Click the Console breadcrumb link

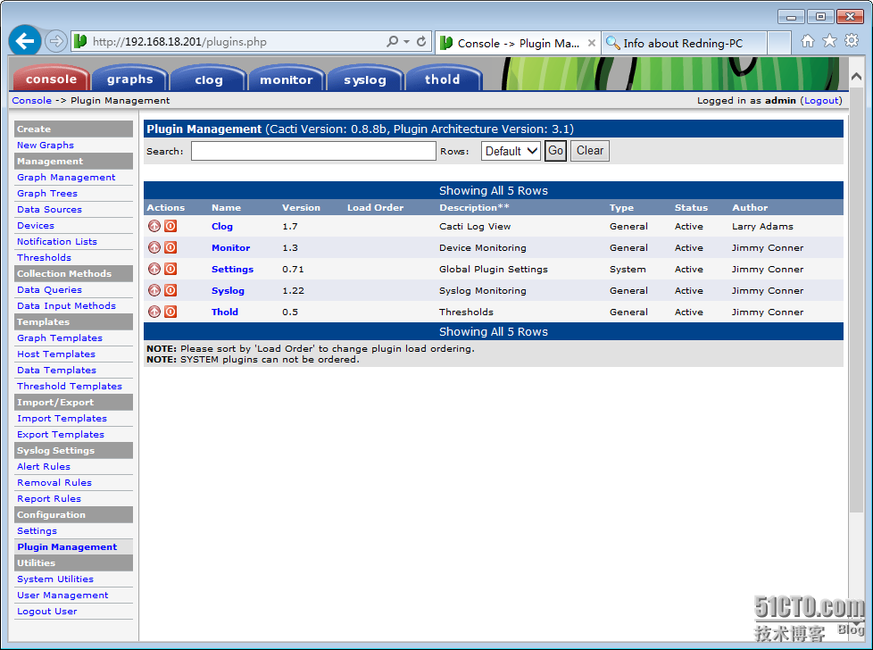(32, 100)
